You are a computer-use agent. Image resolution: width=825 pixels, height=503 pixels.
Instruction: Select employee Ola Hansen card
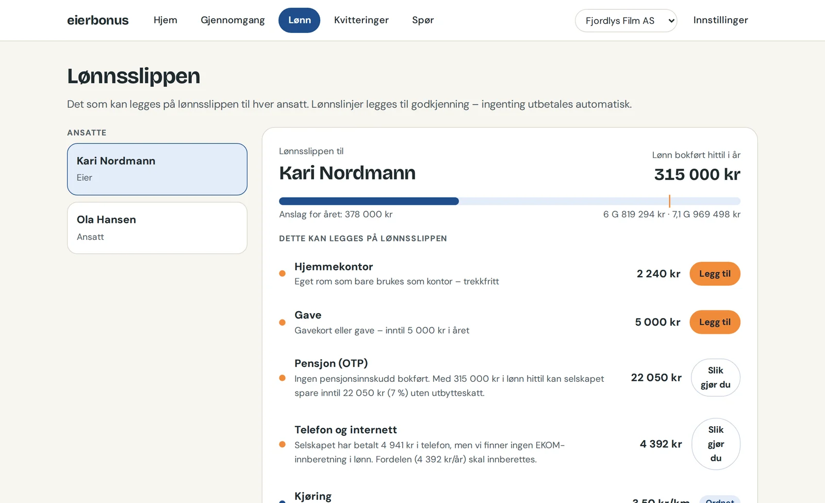(x=157, y=228)
